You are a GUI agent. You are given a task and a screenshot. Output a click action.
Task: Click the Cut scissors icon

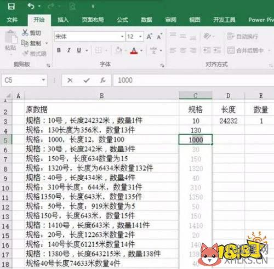click(x=25, y=32)
